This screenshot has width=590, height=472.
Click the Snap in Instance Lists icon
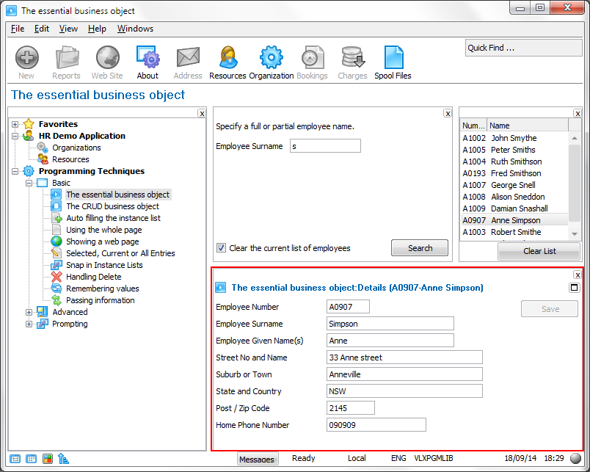click(x=57, y=265)
